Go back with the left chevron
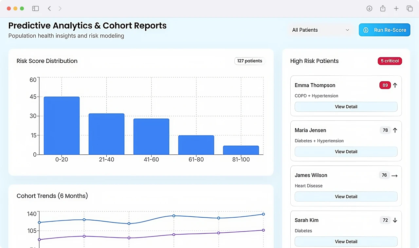The width and height of the screenshot is (419, 248). pos(49,8)
